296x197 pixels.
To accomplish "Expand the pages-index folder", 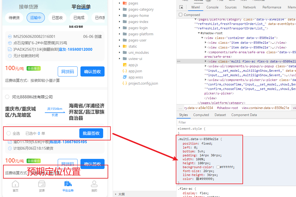I will point(119,22).
